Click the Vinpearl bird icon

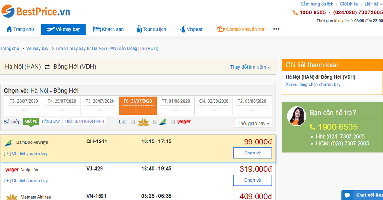point(182,29)
